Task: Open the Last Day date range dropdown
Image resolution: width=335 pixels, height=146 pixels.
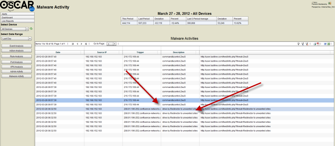Action: coord(16,39)
